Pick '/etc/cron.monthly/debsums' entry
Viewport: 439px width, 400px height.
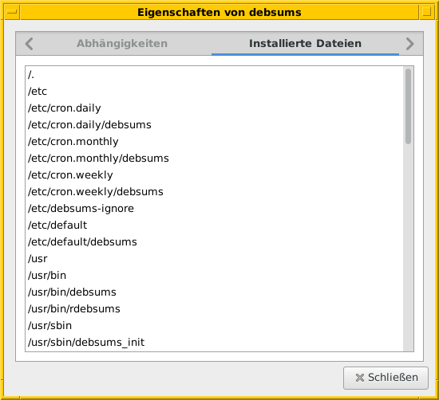[x=215, y=159]
